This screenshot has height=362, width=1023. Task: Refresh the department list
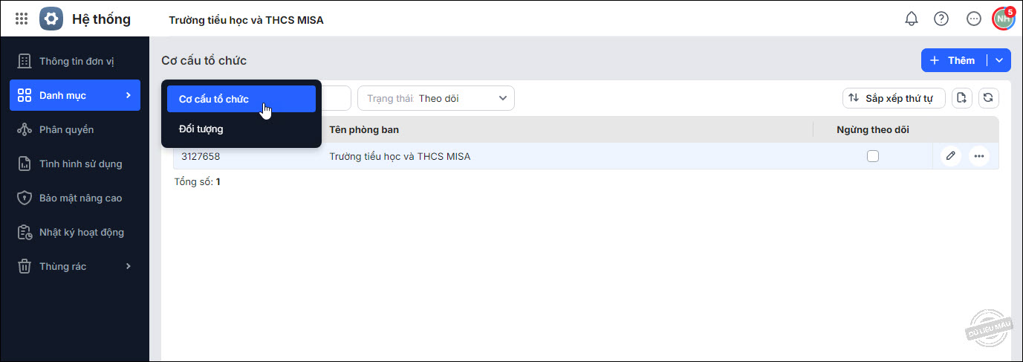989,98
